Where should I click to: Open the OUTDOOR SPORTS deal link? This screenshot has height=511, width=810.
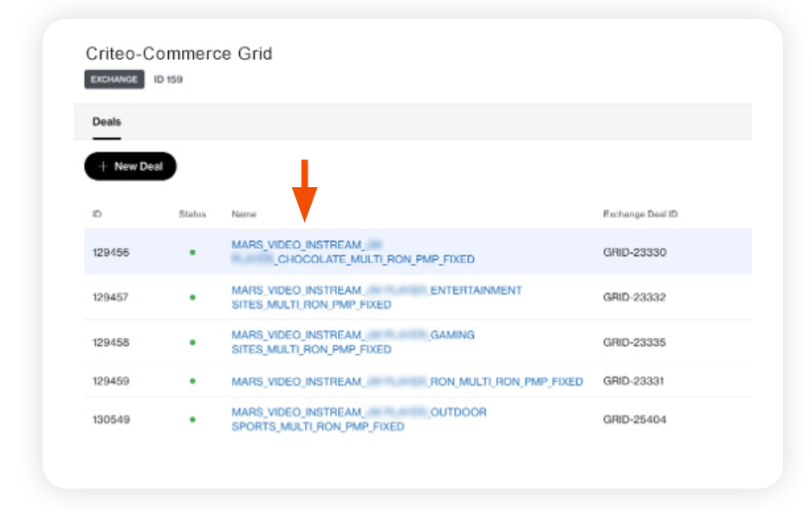(359, 419)
